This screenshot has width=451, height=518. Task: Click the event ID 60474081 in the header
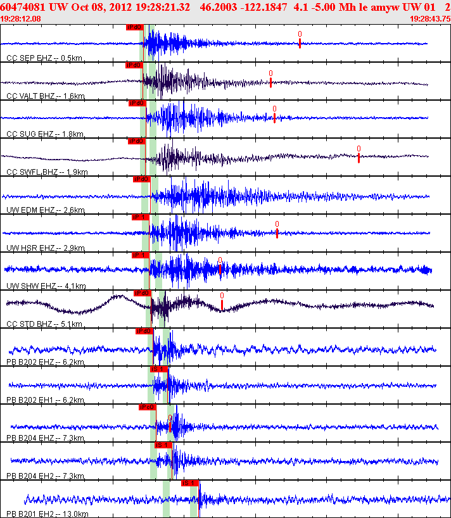pyautogui.click(x=22, y=7)
